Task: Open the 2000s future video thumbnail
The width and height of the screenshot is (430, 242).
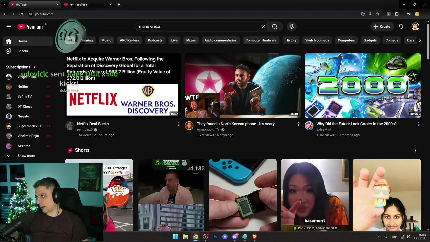Action: tap(363, 86)
